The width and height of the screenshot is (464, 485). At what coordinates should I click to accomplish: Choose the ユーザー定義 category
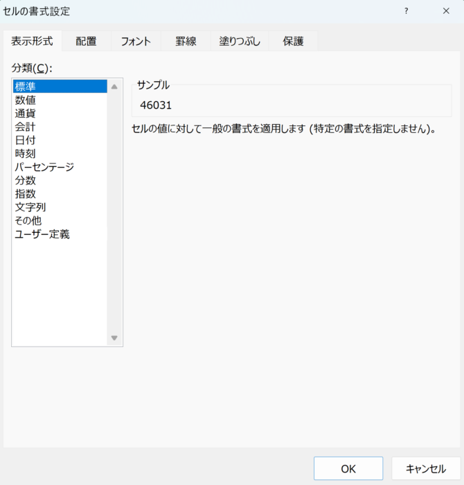(x=42, y=234)
